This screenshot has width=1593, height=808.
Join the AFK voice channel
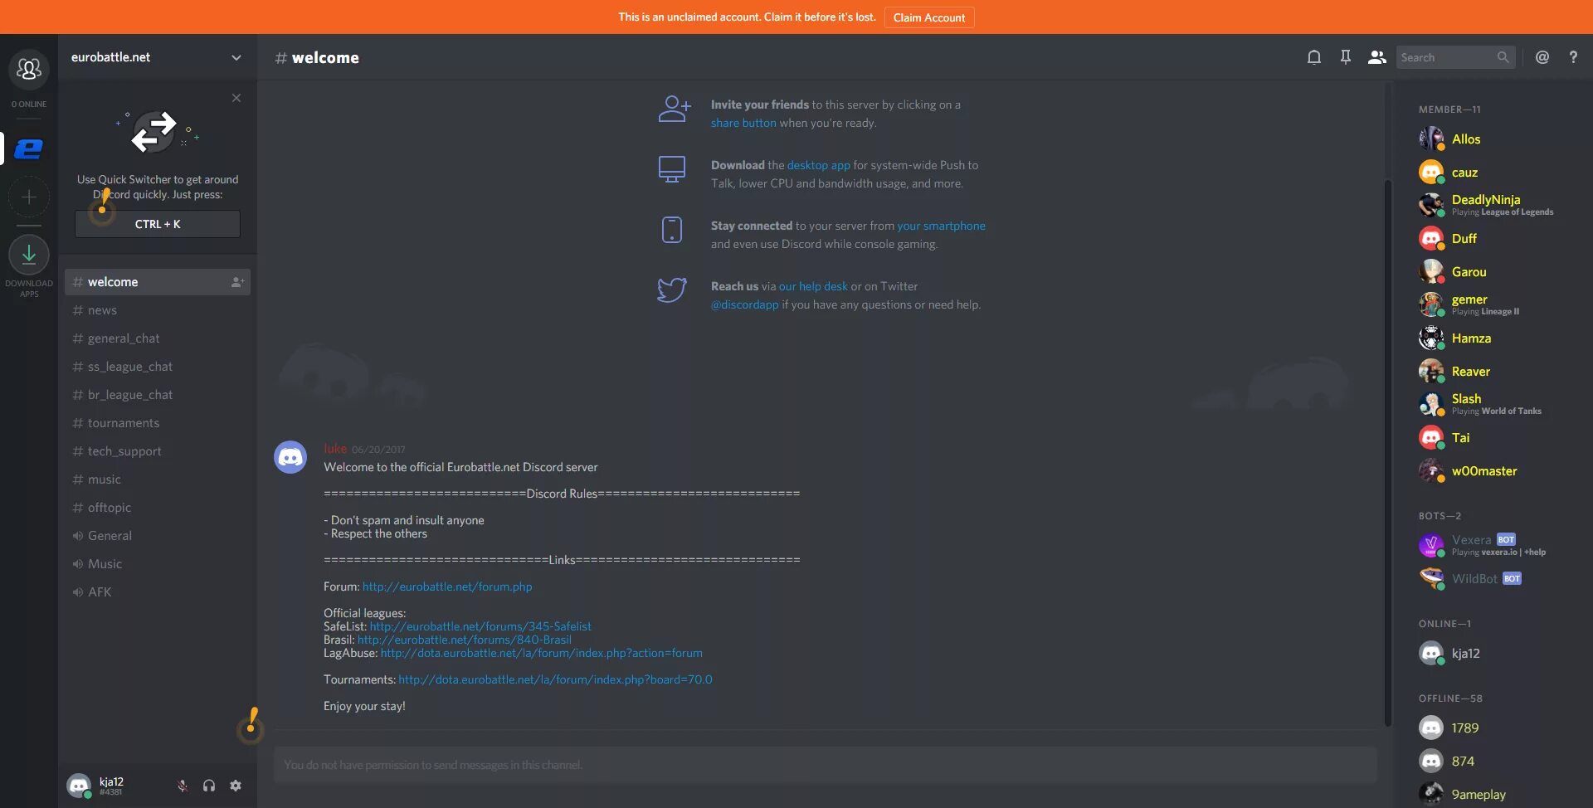pyautogui.click(x=158, y=592)
